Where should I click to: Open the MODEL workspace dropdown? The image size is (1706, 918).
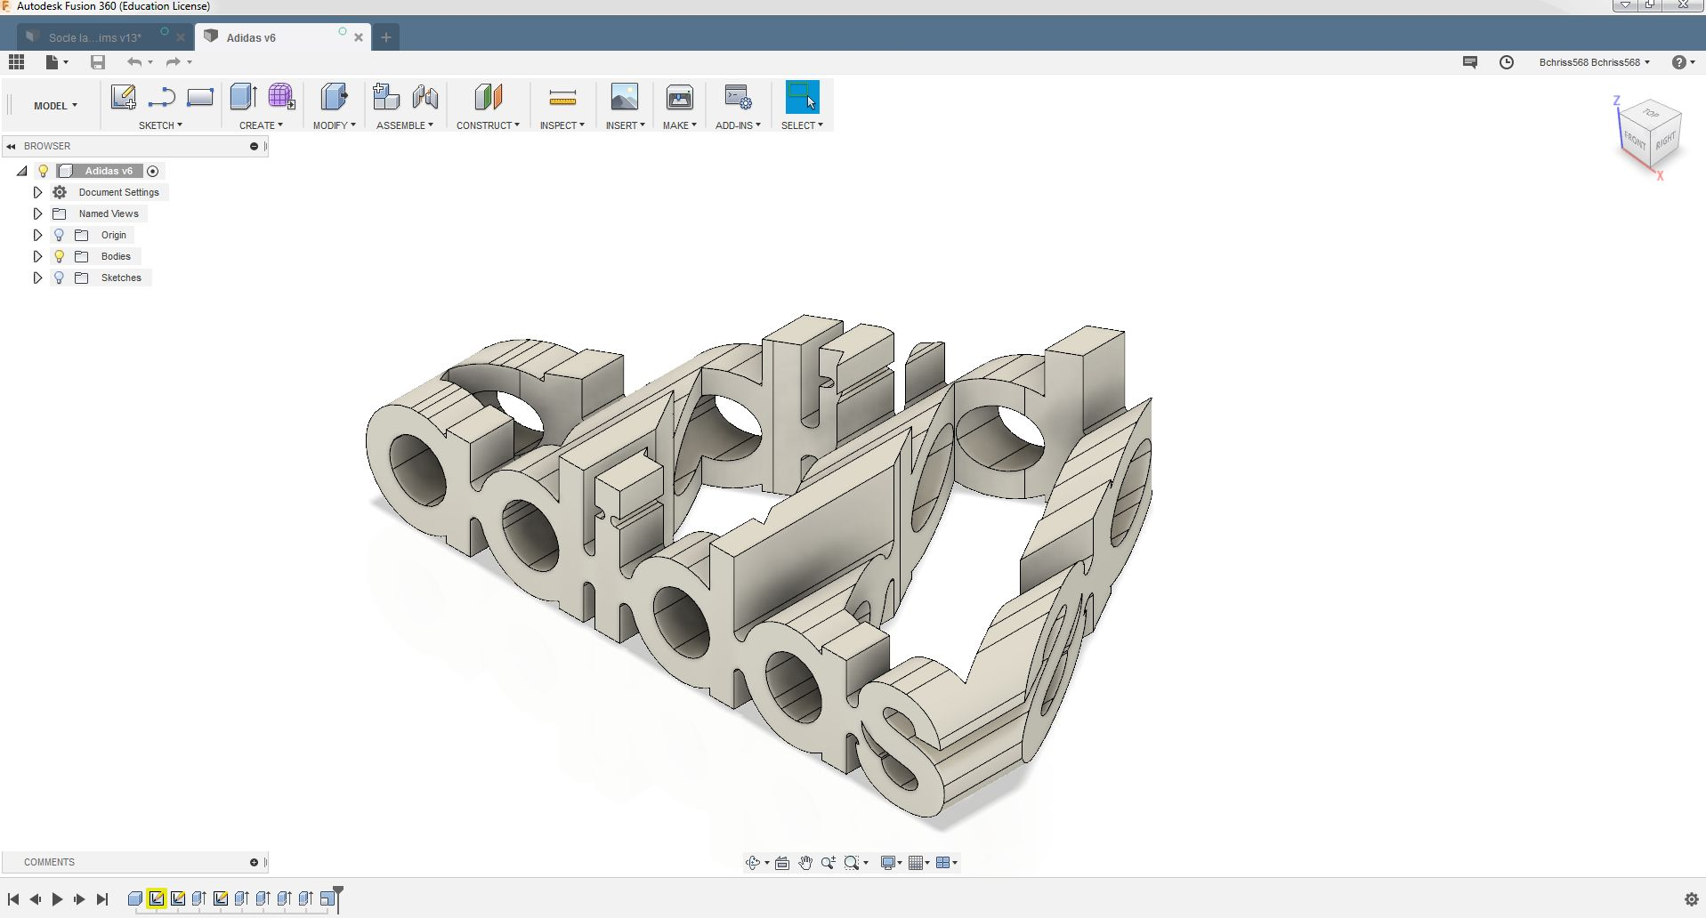pyautogui.click(x=55, y=105)
